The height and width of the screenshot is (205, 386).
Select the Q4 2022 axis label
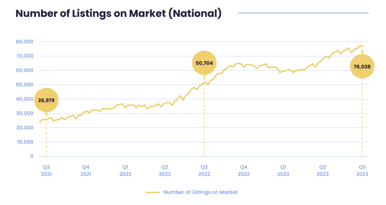point(244,170)
